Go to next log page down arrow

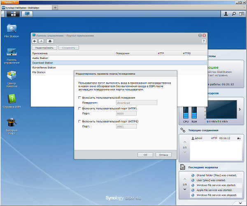(x=184, y=190)
